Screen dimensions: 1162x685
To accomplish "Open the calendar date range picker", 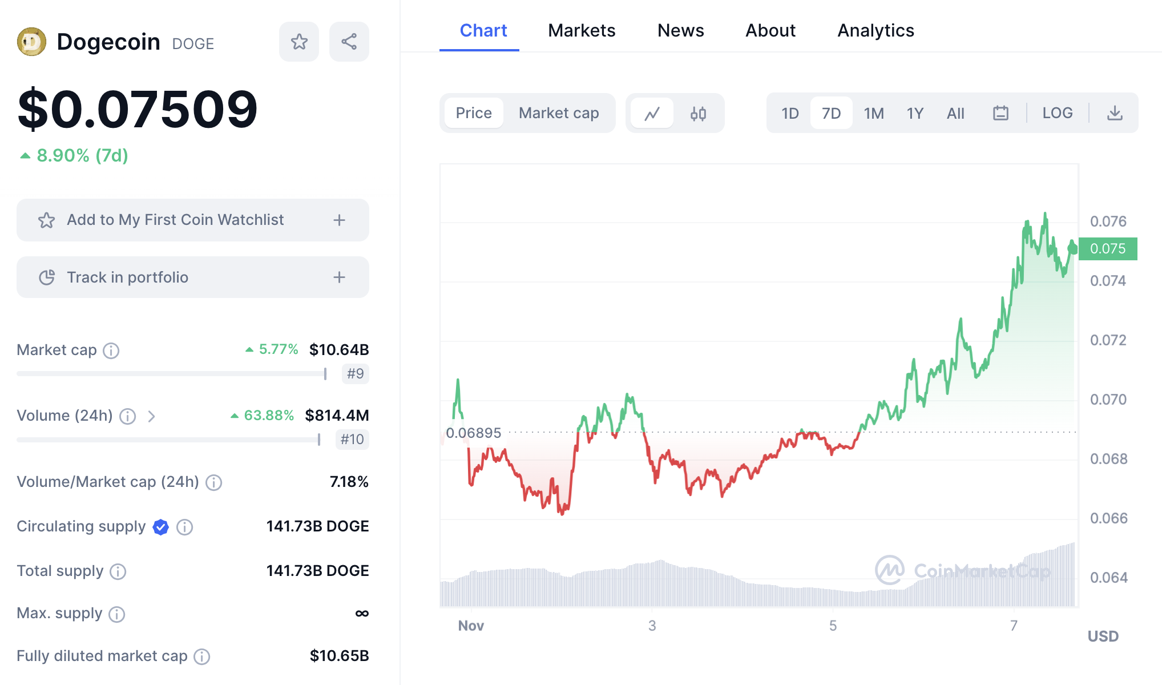I will [1000, 113].
